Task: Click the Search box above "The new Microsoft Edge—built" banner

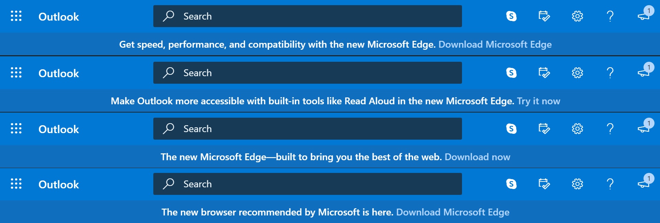Action: (x=308, y=129)
